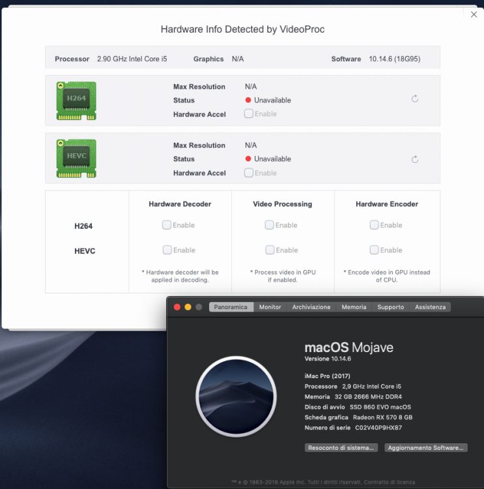Click the Radeon RX 570 8 GB text
This screenshot has width=484, height=489.
(383, 417)
